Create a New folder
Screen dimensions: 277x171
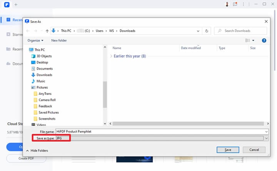(x=59, y=41)
